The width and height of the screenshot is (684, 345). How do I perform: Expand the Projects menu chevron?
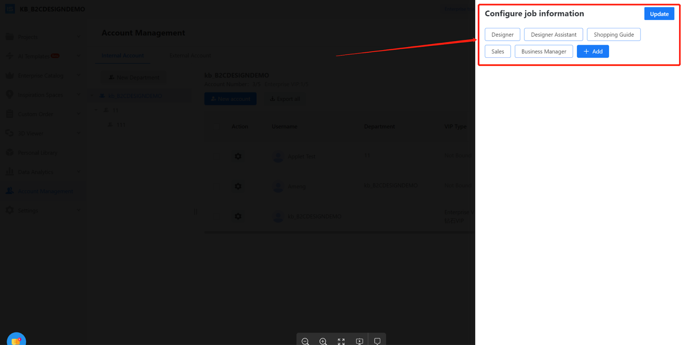(x=78, y=37)
